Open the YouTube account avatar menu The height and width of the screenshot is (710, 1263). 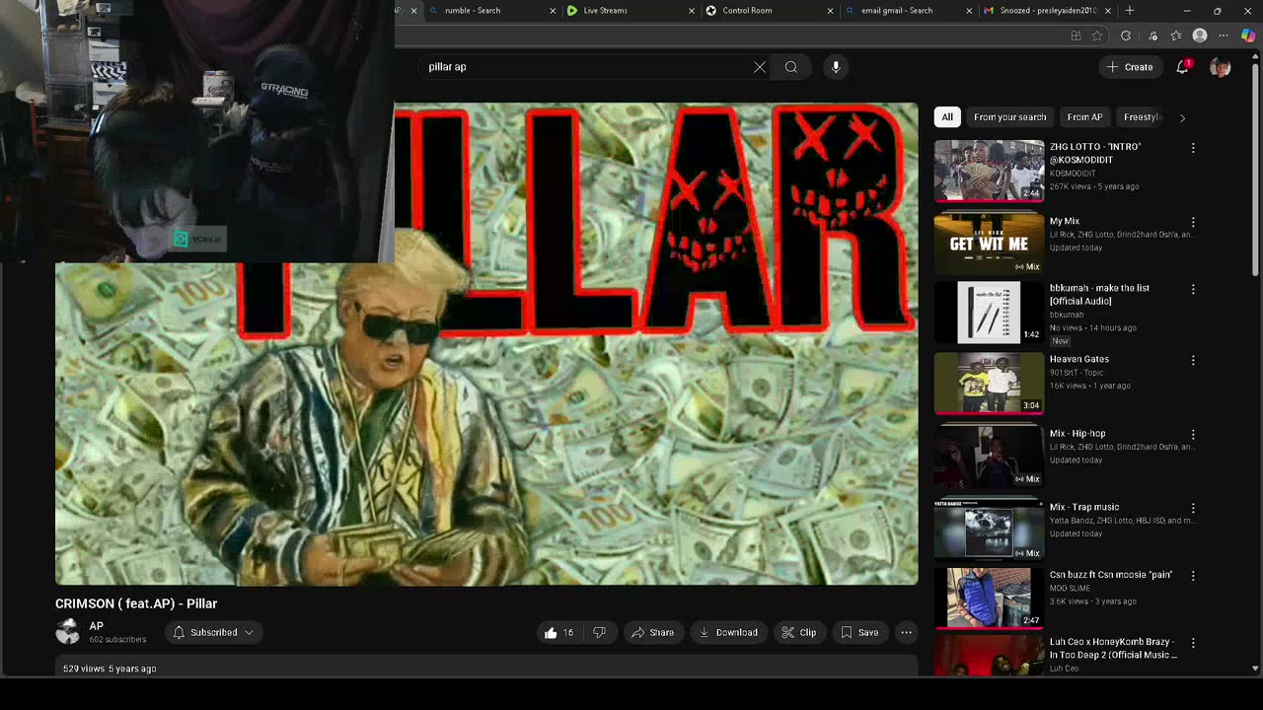(1221, 67)
